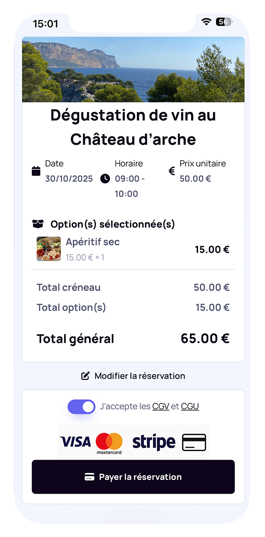The width and height of the screenshot is (265, 537).
Task: Click the pencil edit icon before Modifier la réservation
Action: (x=85, y=375)
